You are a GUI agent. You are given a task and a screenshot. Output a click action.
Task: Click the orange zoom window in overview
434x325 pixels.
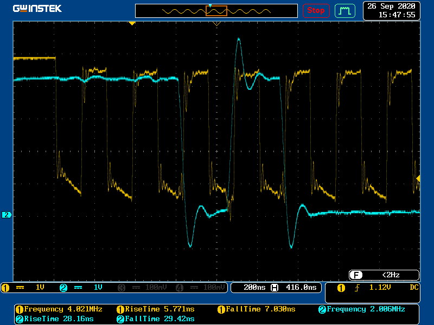pyautogui.click(x=216, y=10)
